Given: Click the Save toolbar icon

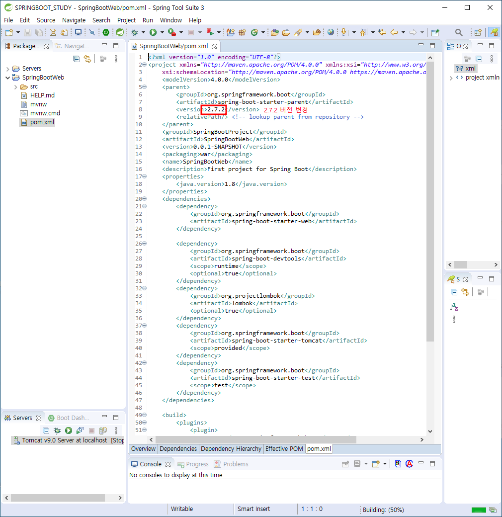Looking at the screenshot, I should tap(28, 32).
